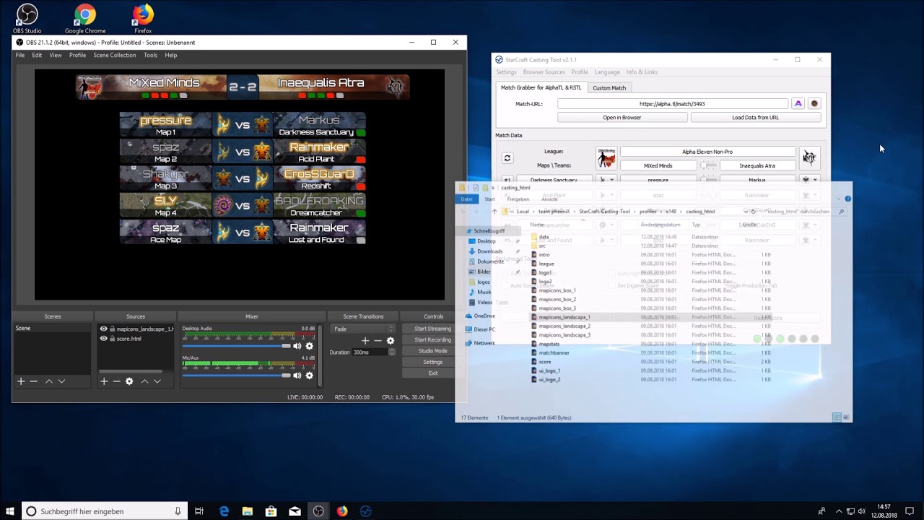Open Windows notification center icon

click(910, 511)
